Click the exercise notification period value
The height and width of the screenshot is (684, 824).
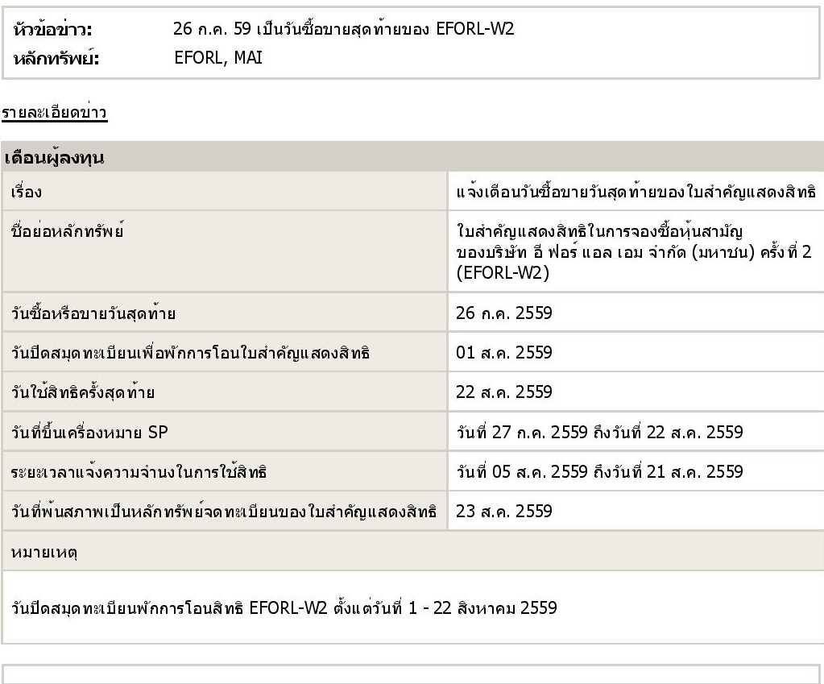pos(599,471)
